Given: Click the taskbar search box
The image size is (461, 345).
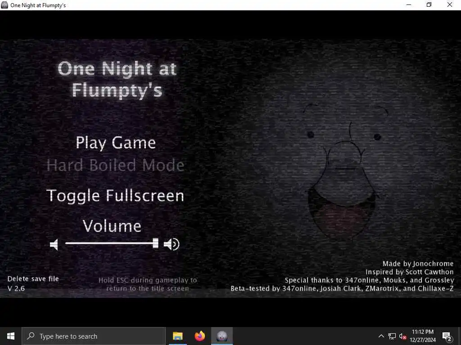Looking at the screenshot, I should click(94, 336).
